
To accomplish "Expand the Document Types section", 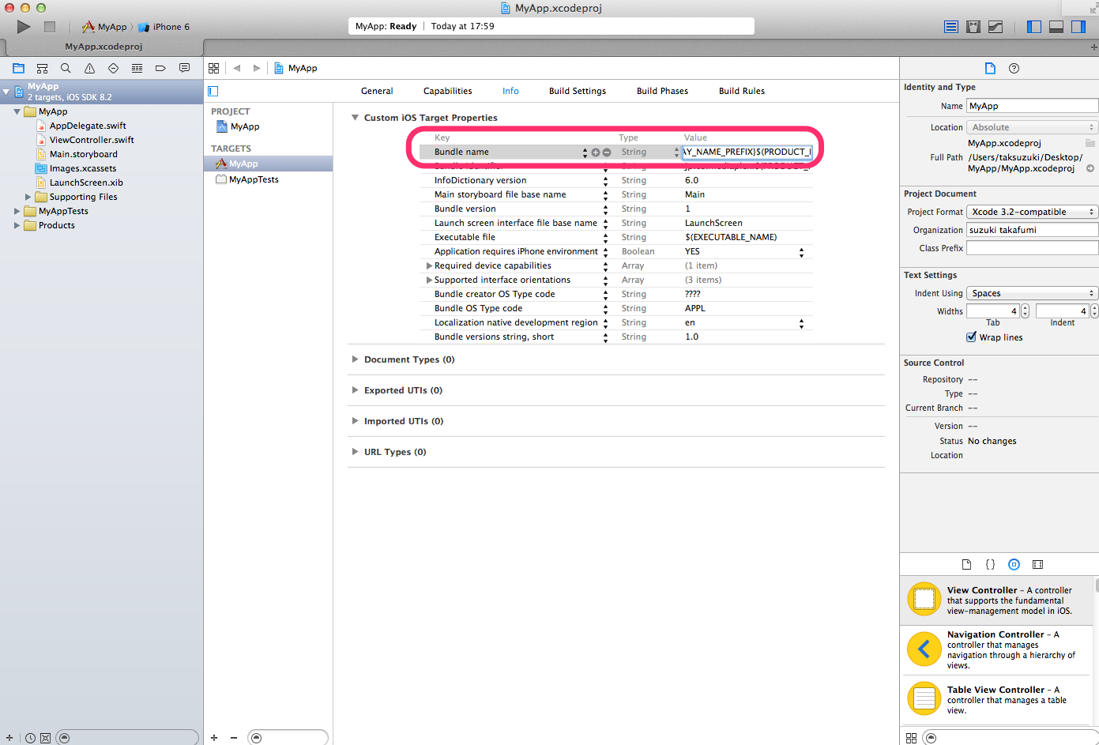I will pos(355,359).
